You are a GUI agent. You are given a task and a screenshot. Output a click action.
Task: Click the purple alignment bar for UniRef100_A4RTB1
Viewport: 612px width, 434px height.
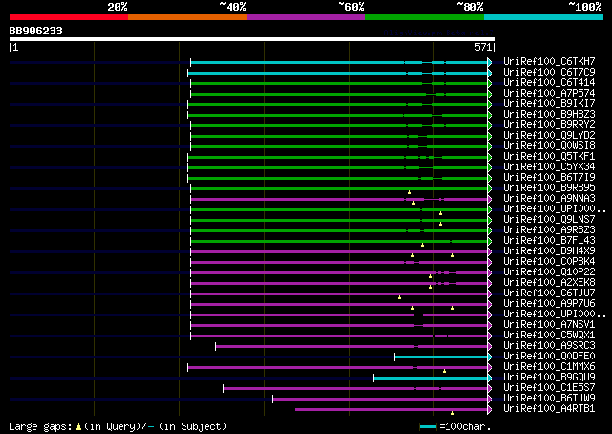(x=391, y=410)
